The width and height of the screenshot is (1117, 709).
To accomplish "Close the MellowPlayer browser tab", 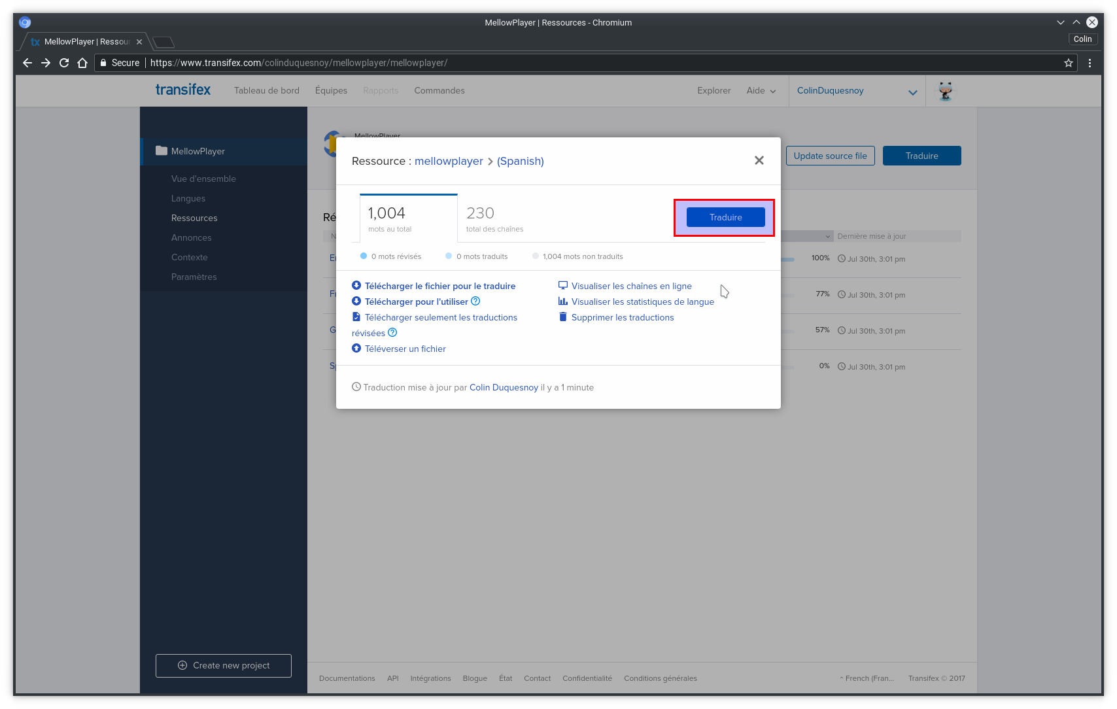I will (x=139, y=42).
